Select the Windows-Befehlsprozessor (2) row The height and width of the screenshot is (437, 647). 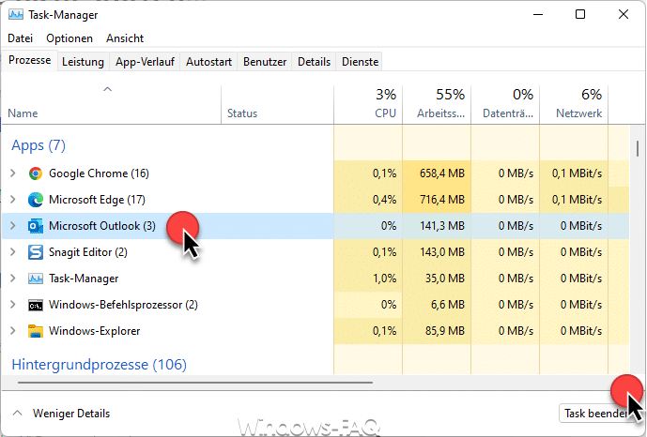pos(316,305)
